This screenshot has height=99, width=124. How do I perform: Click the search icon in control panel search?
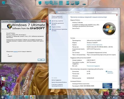tap(118, 12)
